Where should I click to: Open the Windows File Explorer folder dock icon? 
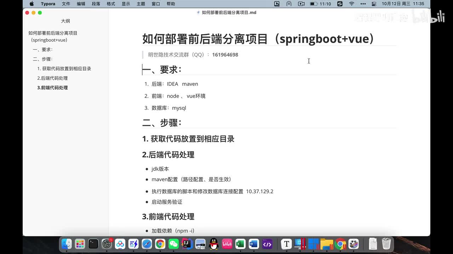[327, 244]
